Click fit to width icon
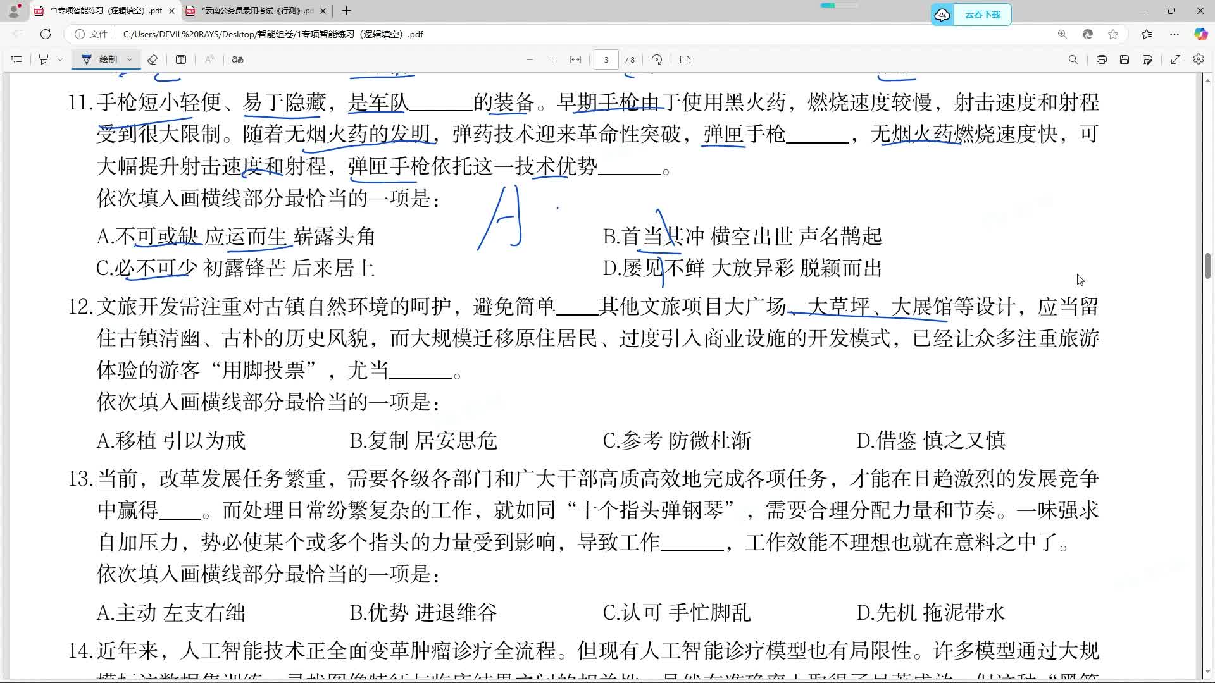 (x=575, y=59)
